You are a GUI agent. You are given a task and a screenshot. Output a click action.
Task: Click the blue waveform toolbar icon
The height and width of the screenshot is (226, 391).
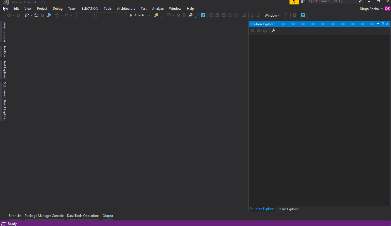[x=203, y=16]
